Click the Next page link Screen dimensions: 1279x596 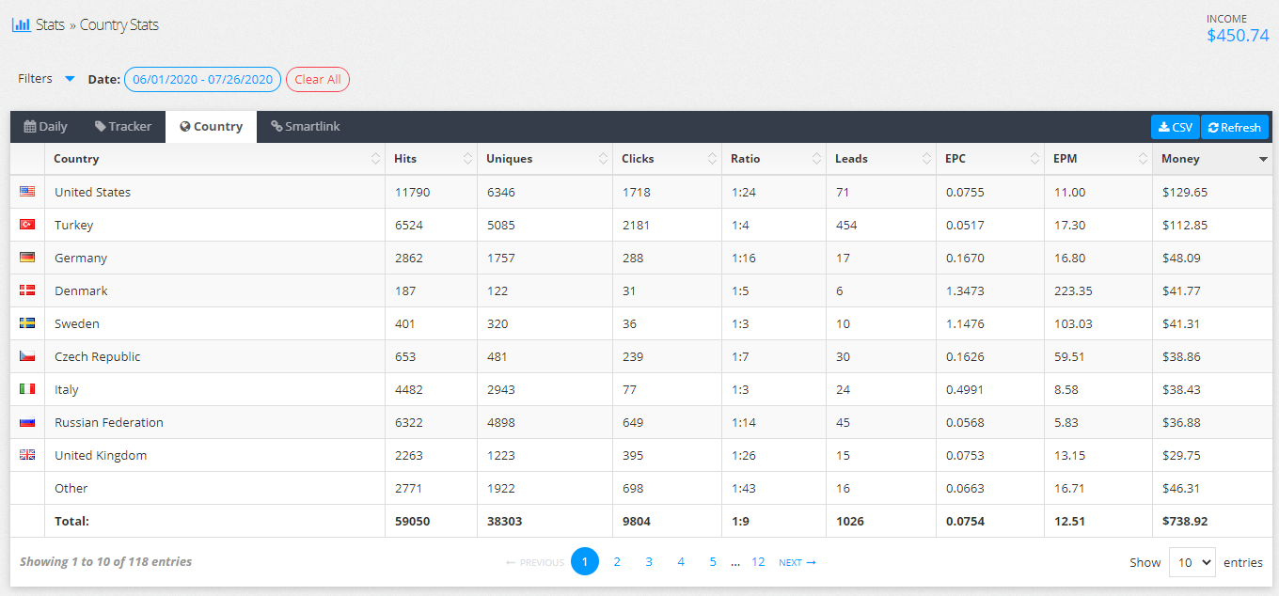point(797,563)
